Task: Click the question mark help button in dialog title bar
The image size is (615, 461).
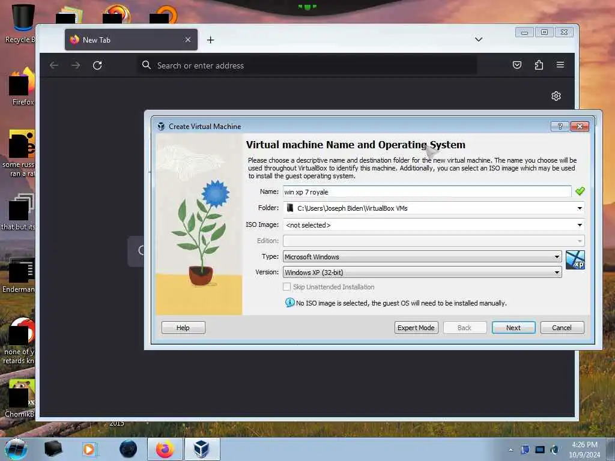Action: tap(560, 126)
